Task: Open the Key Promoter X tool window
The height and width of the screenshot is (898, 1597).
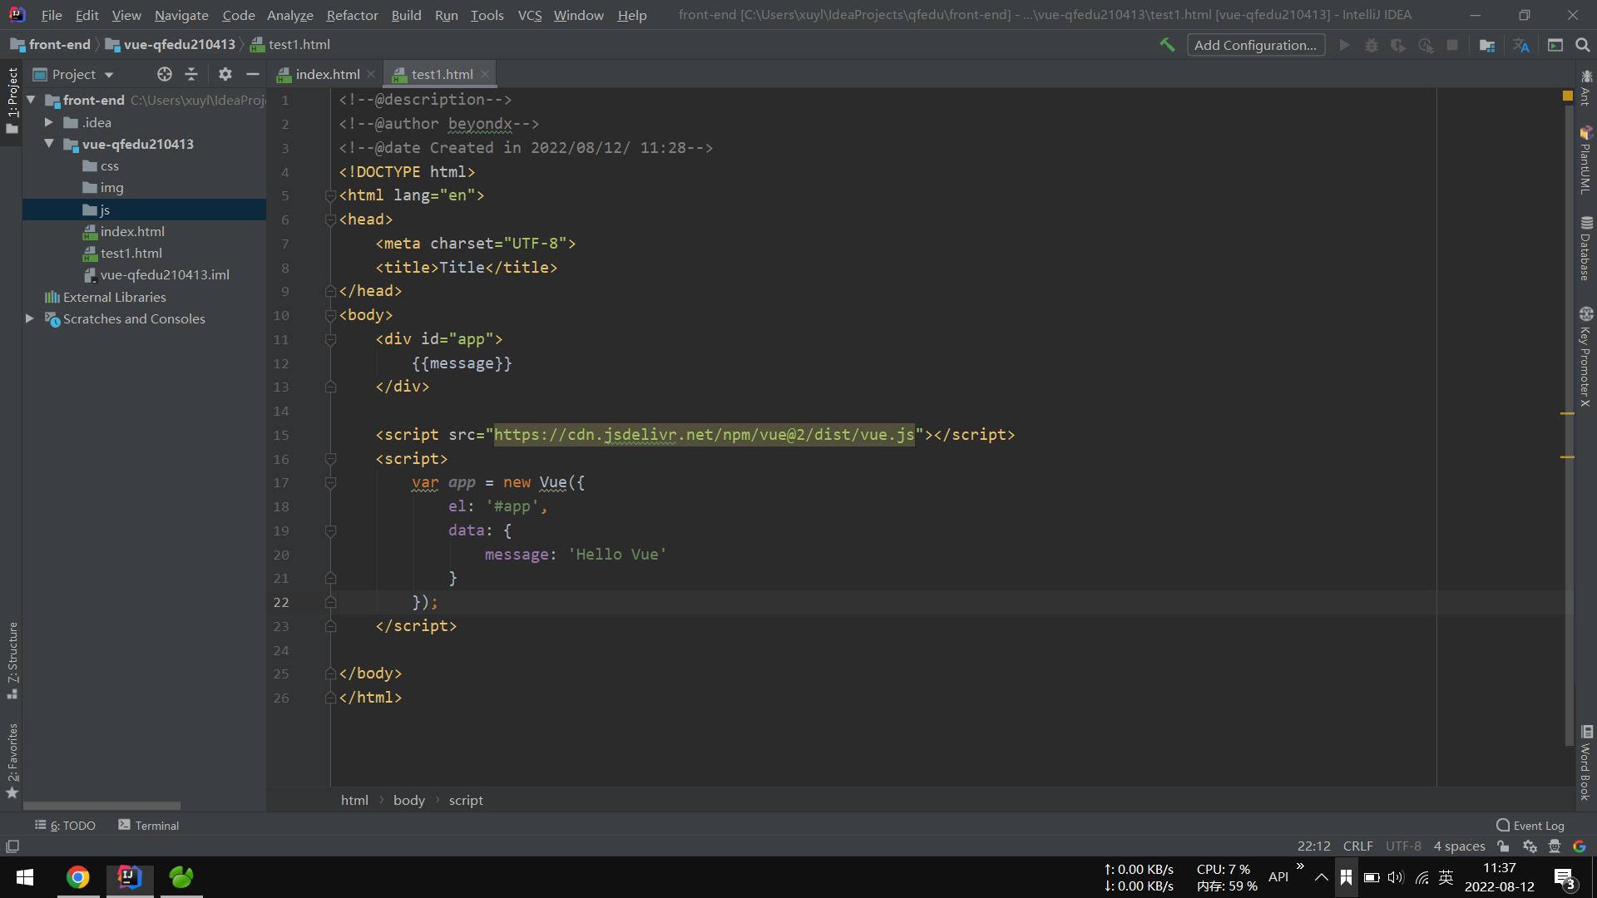Action: tap(1586, 357)
